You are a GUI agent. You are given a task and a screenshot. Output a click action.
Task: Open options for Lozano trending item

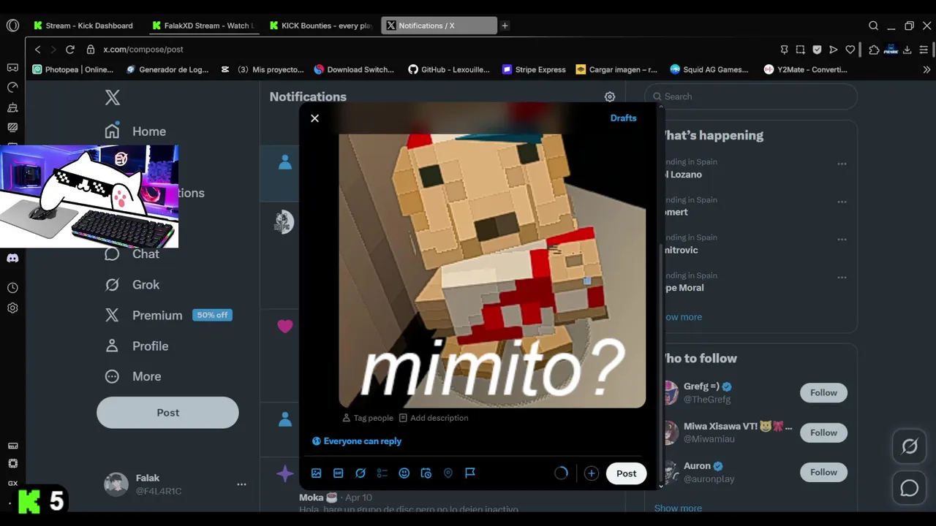842,164
